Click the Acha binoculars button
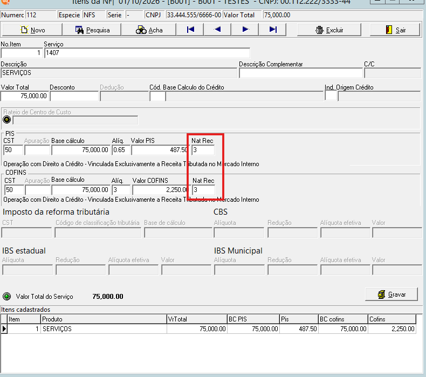 point(149,30)
